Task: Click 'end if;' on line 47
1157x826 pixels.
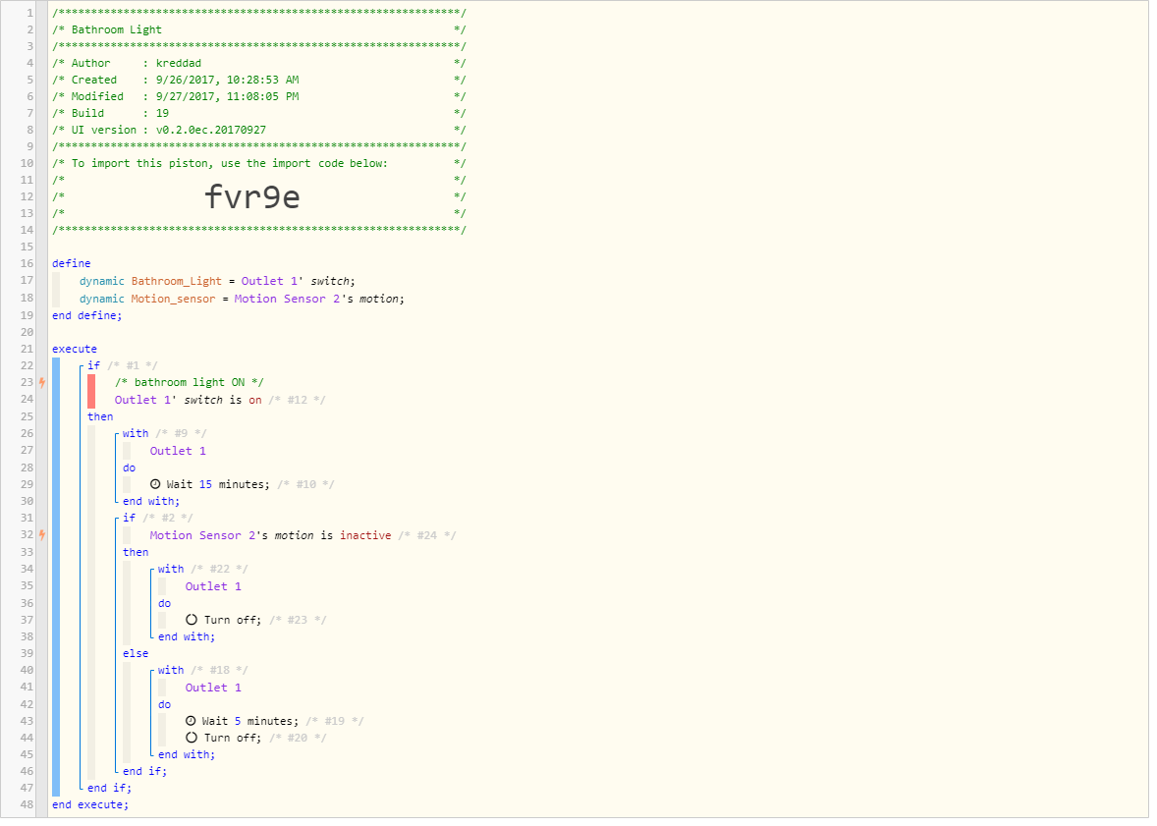Action: click(109, 789)
